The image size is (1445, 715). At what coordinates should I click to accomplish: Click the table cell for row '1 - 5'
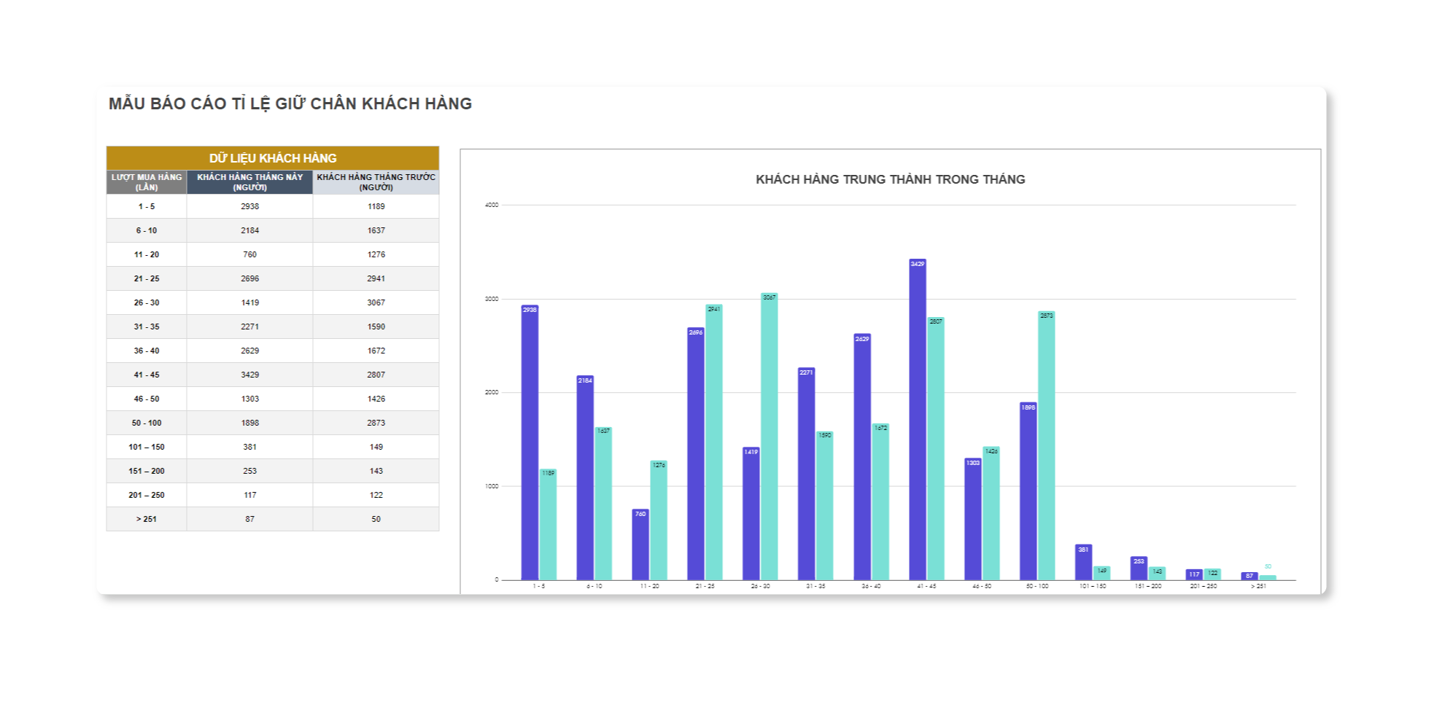(x=147, y=206)
